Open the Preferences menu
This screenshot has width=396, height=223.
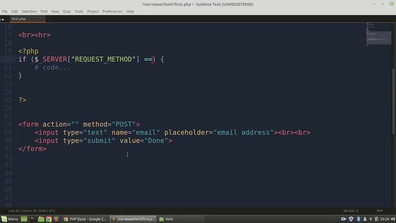pyautogui.click(x=112, y=11)
